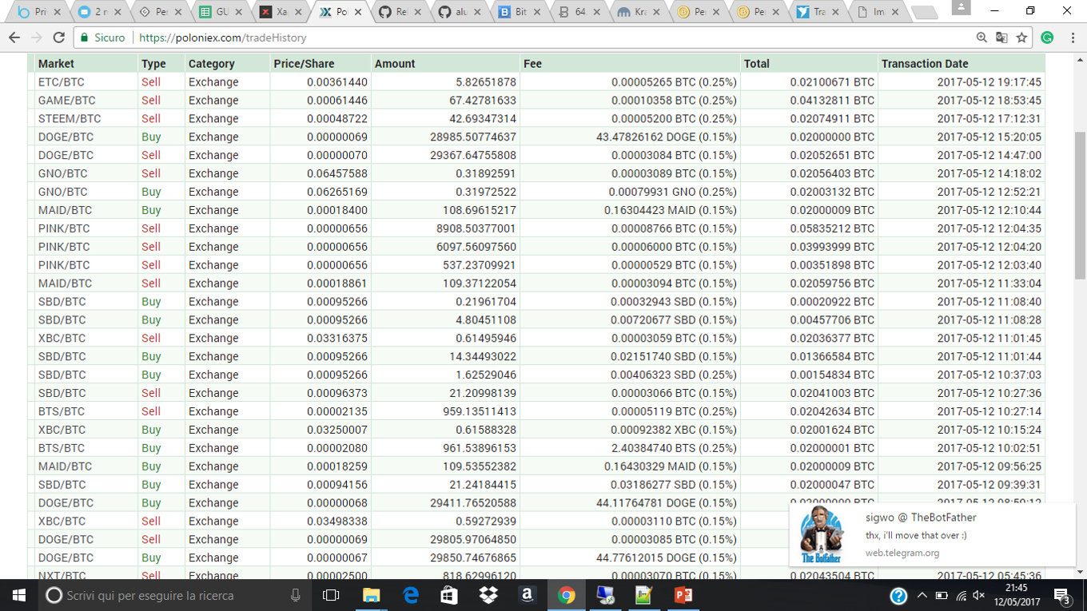The height and width of the screenshot is (611, 1087).
Task: Open the Windows Store taskbar icon
Action: 449,595
